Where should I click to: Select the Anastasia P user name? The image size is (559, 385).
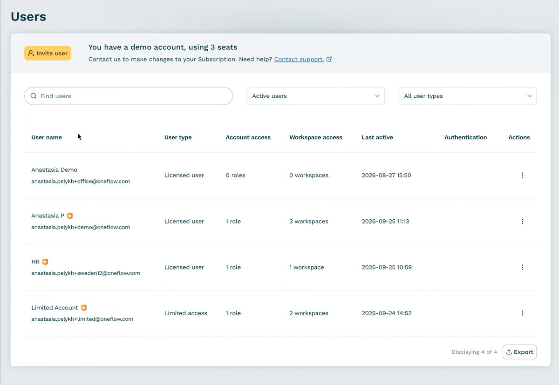(x=48, y=216)
